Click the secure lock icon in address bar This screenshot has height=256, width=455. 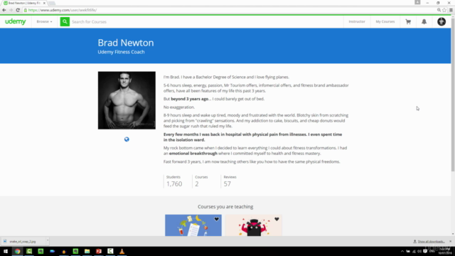point(26,10)
